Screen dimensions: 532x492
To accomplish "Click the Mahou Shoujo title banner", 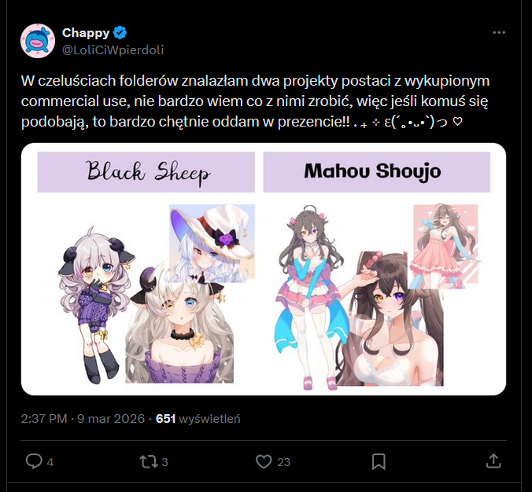I will click(x=377, y=172).
